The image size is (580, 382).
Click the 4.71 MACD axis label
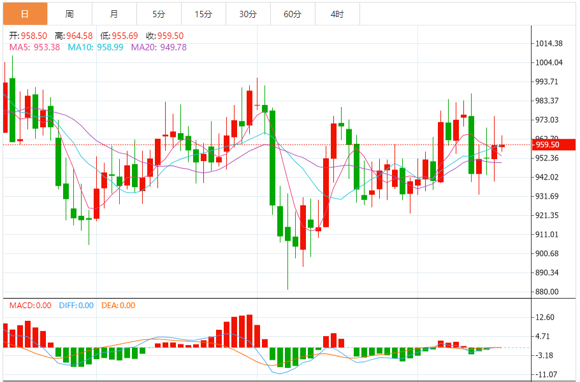pos(542,337)
